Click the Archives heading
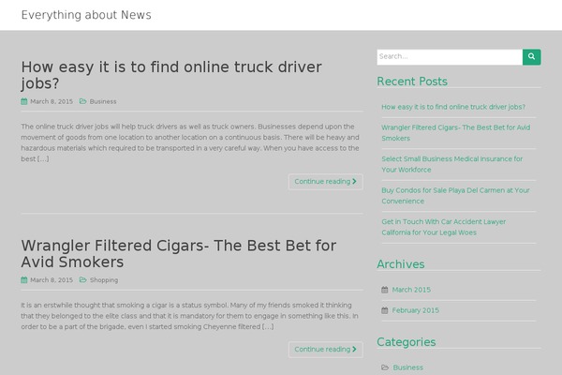 (x=400, y=264)
